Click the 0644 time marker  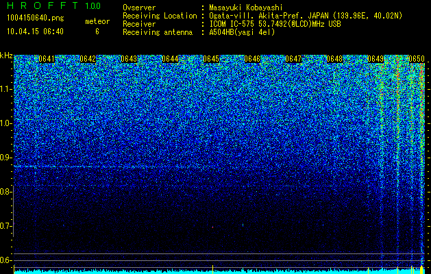click(170, 59)
